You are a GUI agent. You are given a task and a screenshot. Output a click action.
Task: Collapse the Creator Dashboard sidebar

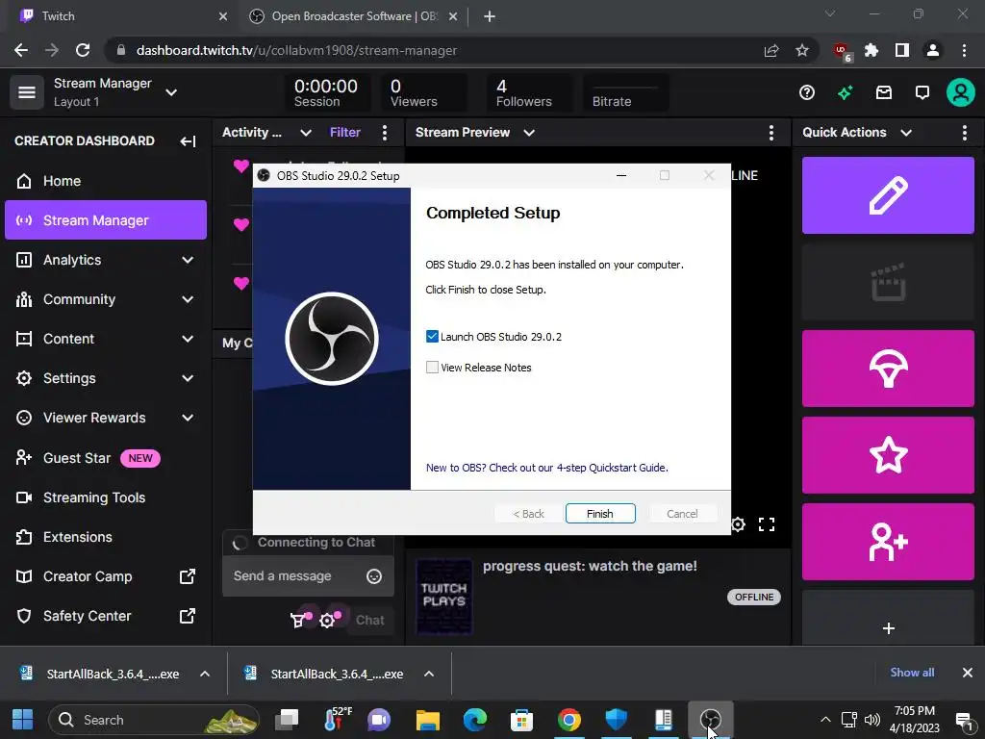coord(188,140)
